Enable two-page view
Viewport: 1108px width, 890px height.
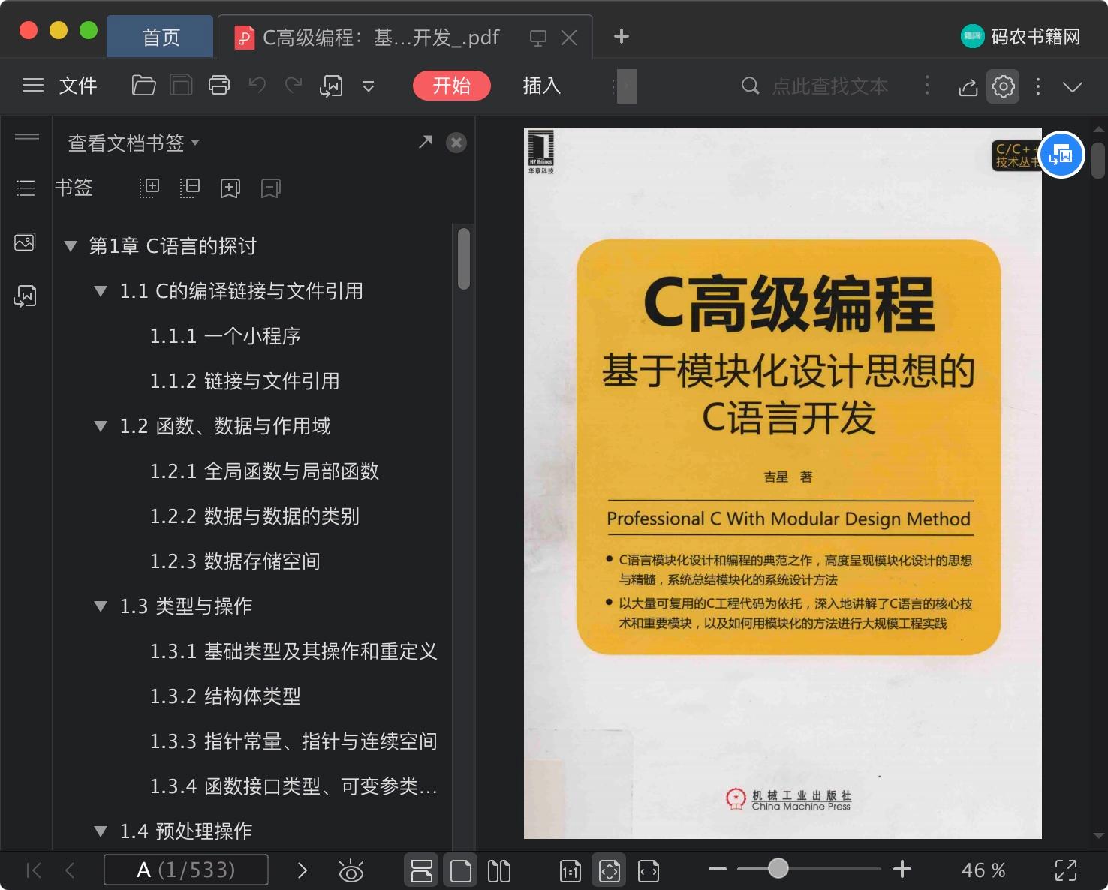[499, 870]
